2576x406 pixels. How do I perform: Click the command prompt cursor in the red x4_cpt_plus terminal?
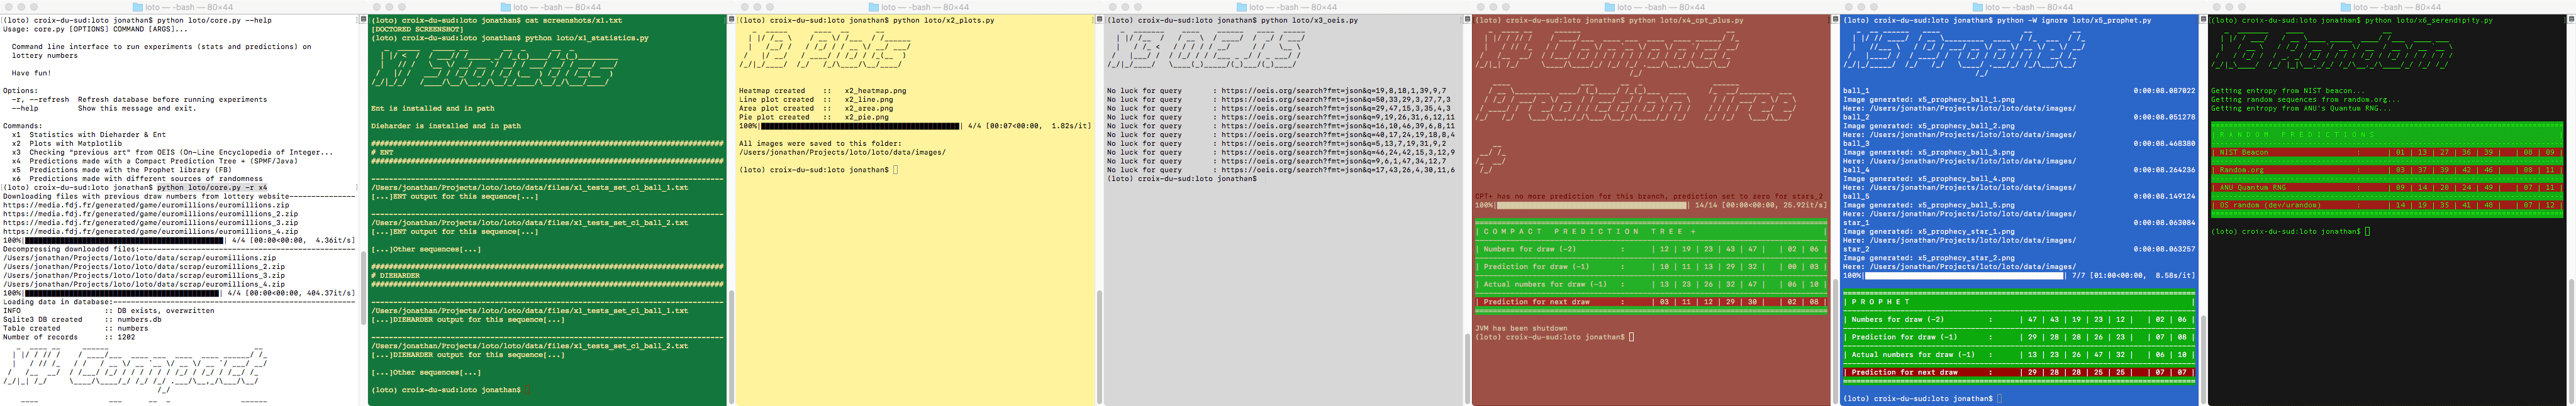(x=1632, y=337)
